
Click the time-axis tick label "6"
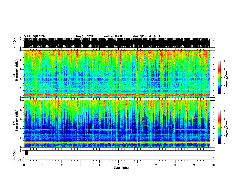pyautogui.click(x=138, y=165)
